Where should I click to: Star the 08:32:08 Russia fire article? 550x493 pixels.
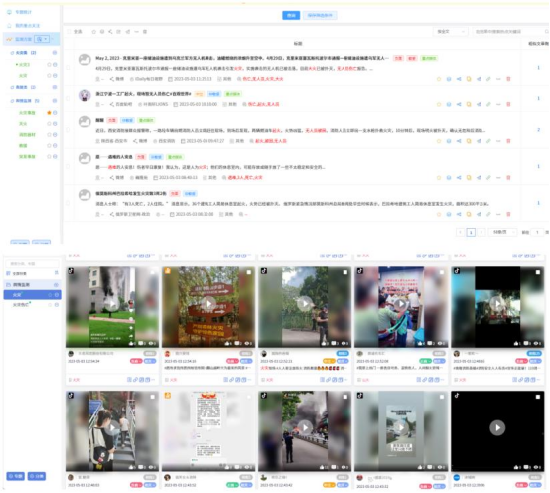pyautogui.click(x=439, y=214)
